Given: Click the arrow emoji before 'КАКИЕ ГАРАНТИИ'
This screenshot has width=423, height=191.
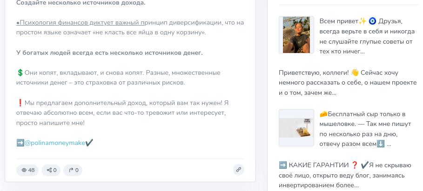Looking at the screenshot, I should pyautogui.click(x=283, y=165).
